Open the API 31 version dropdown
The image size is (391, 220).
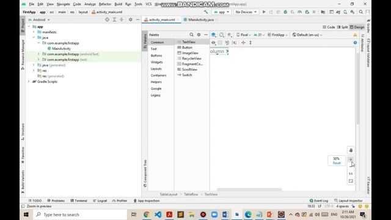[259, 35]
